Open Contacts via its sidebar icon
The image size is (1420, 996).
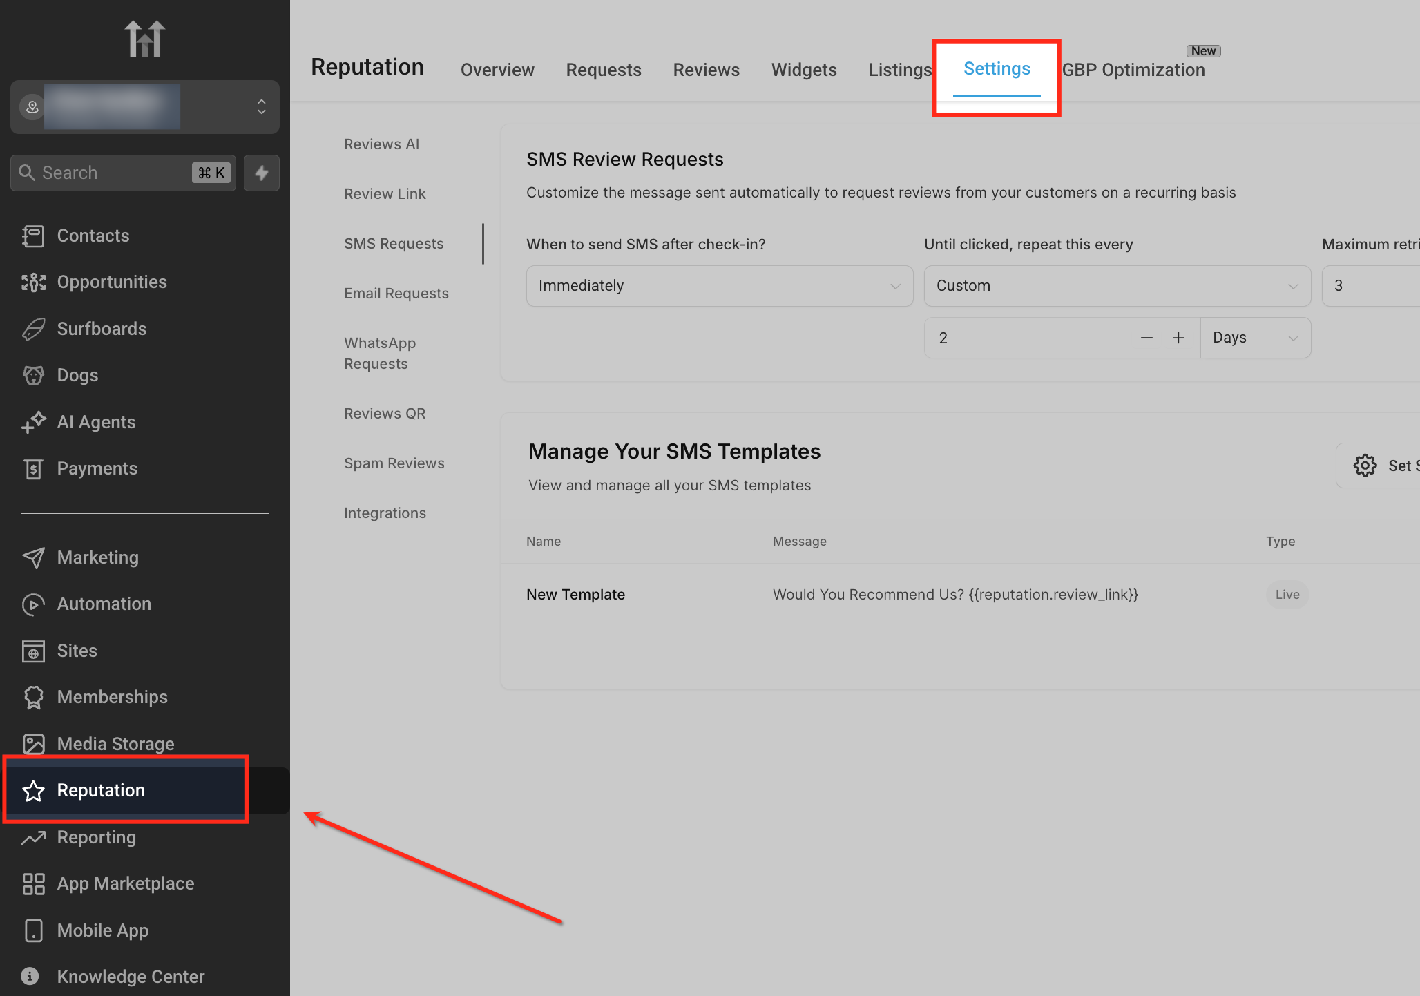tap(33, 236)
